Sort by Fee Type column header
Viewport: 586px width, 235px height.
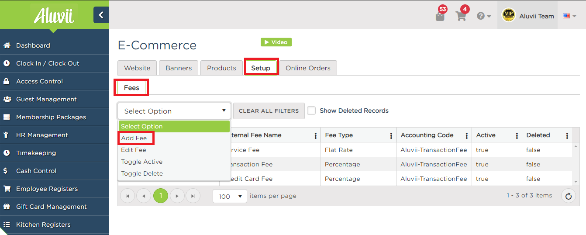339,135
